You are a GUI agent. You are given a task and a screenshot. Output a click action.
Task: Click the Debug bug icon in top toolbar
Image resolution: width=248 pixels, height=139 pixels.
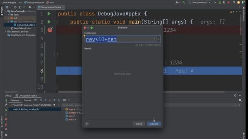(x=220, y=2)
